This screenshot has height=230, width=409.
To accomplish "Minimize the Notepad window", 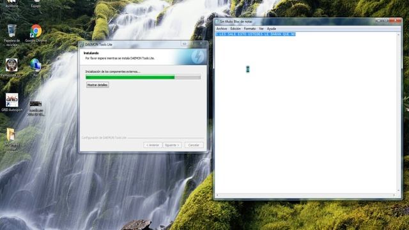I will pyautogui.click(x=379, y=20).
